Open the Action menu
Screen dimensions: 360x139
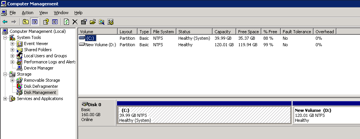pyautogui.click(x=27, y=13)
